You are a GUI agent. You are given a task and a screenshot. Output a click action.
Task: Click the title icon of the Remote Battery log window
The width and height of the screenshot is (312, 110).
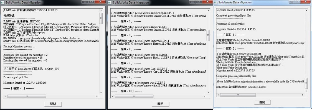(x=110, y=2)
